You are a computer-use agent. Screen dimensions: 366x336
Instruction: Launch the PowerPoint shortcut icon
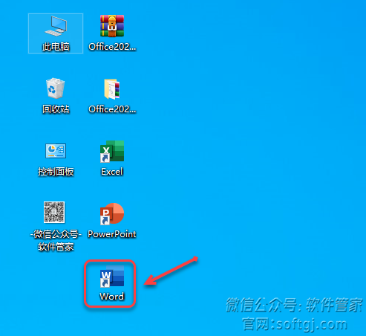click(x=112, y=214)
